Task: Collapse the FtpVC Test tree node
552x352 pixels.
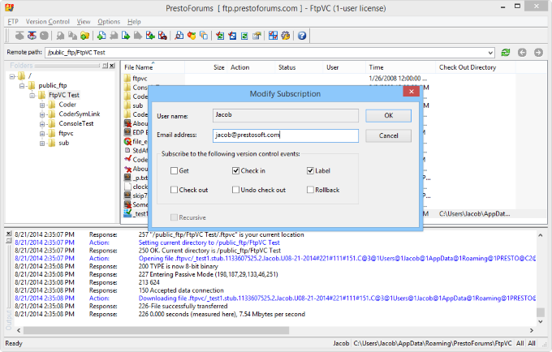Action: pos(32,95)
